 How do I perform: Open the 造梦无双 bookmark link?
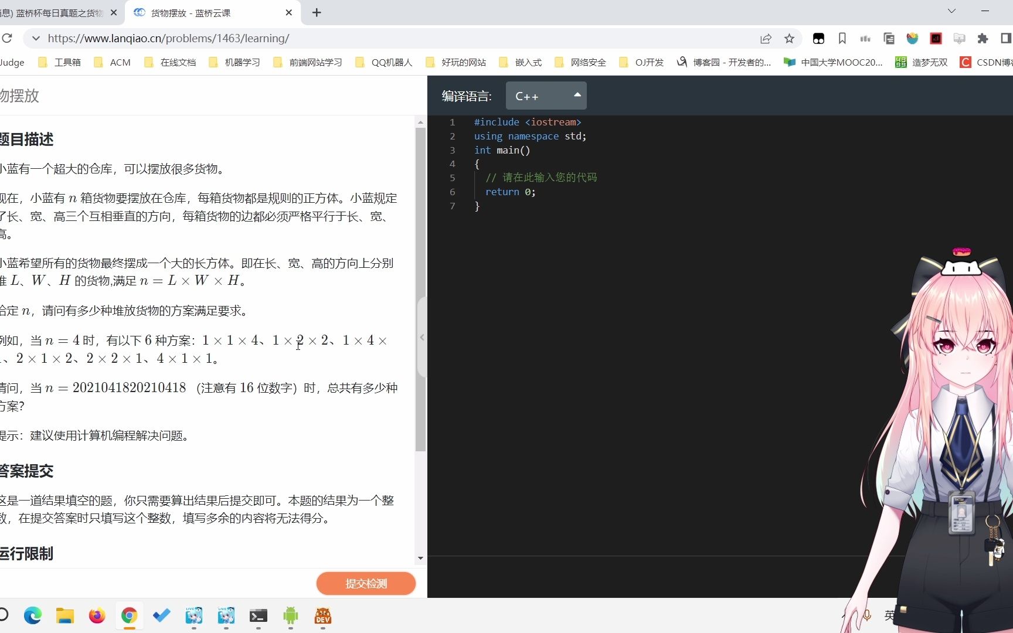coord(922,62)
